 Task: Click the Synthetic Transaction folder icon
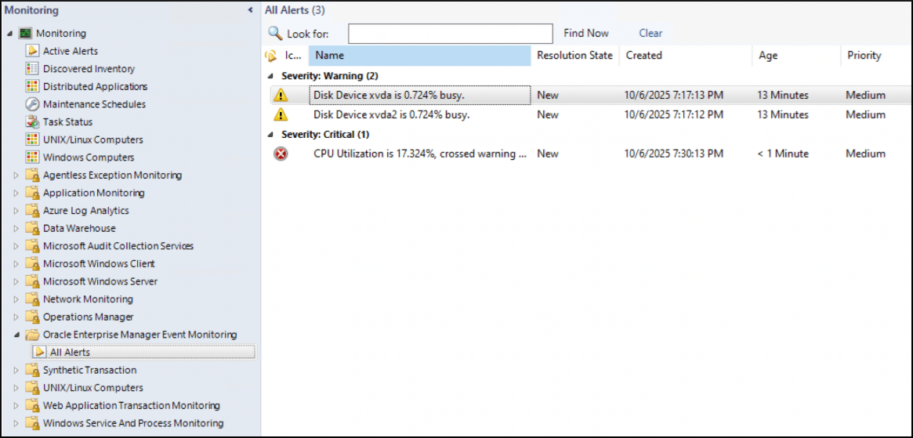click(33, 371)
